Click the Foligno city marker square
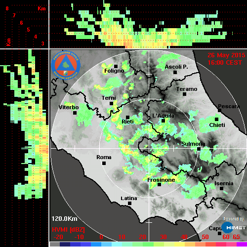The image size is (247, 247). coord(116,66)
